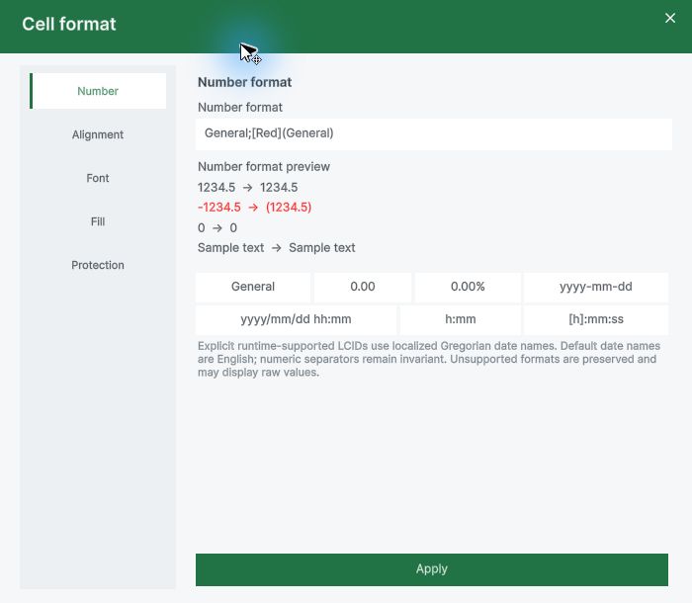Click the Number format input field
692x603 pixels.
coord(434,133)
